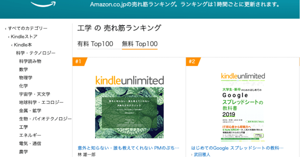
Task: Click the #1 rank badge
Action: click(80, 62)
